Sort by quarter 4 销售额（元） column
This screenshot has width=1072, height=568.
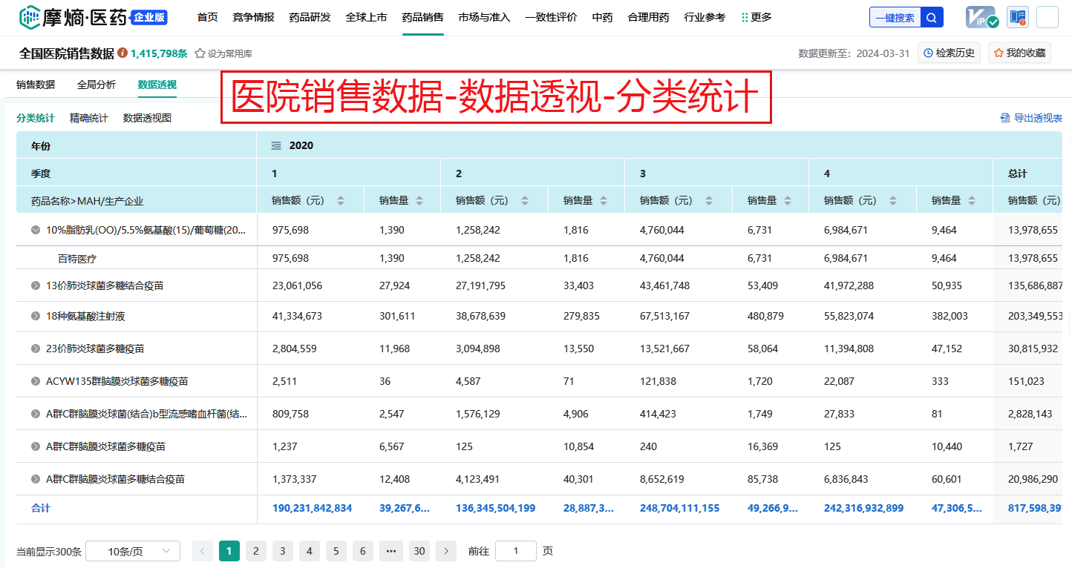click(x=893, y=200)
